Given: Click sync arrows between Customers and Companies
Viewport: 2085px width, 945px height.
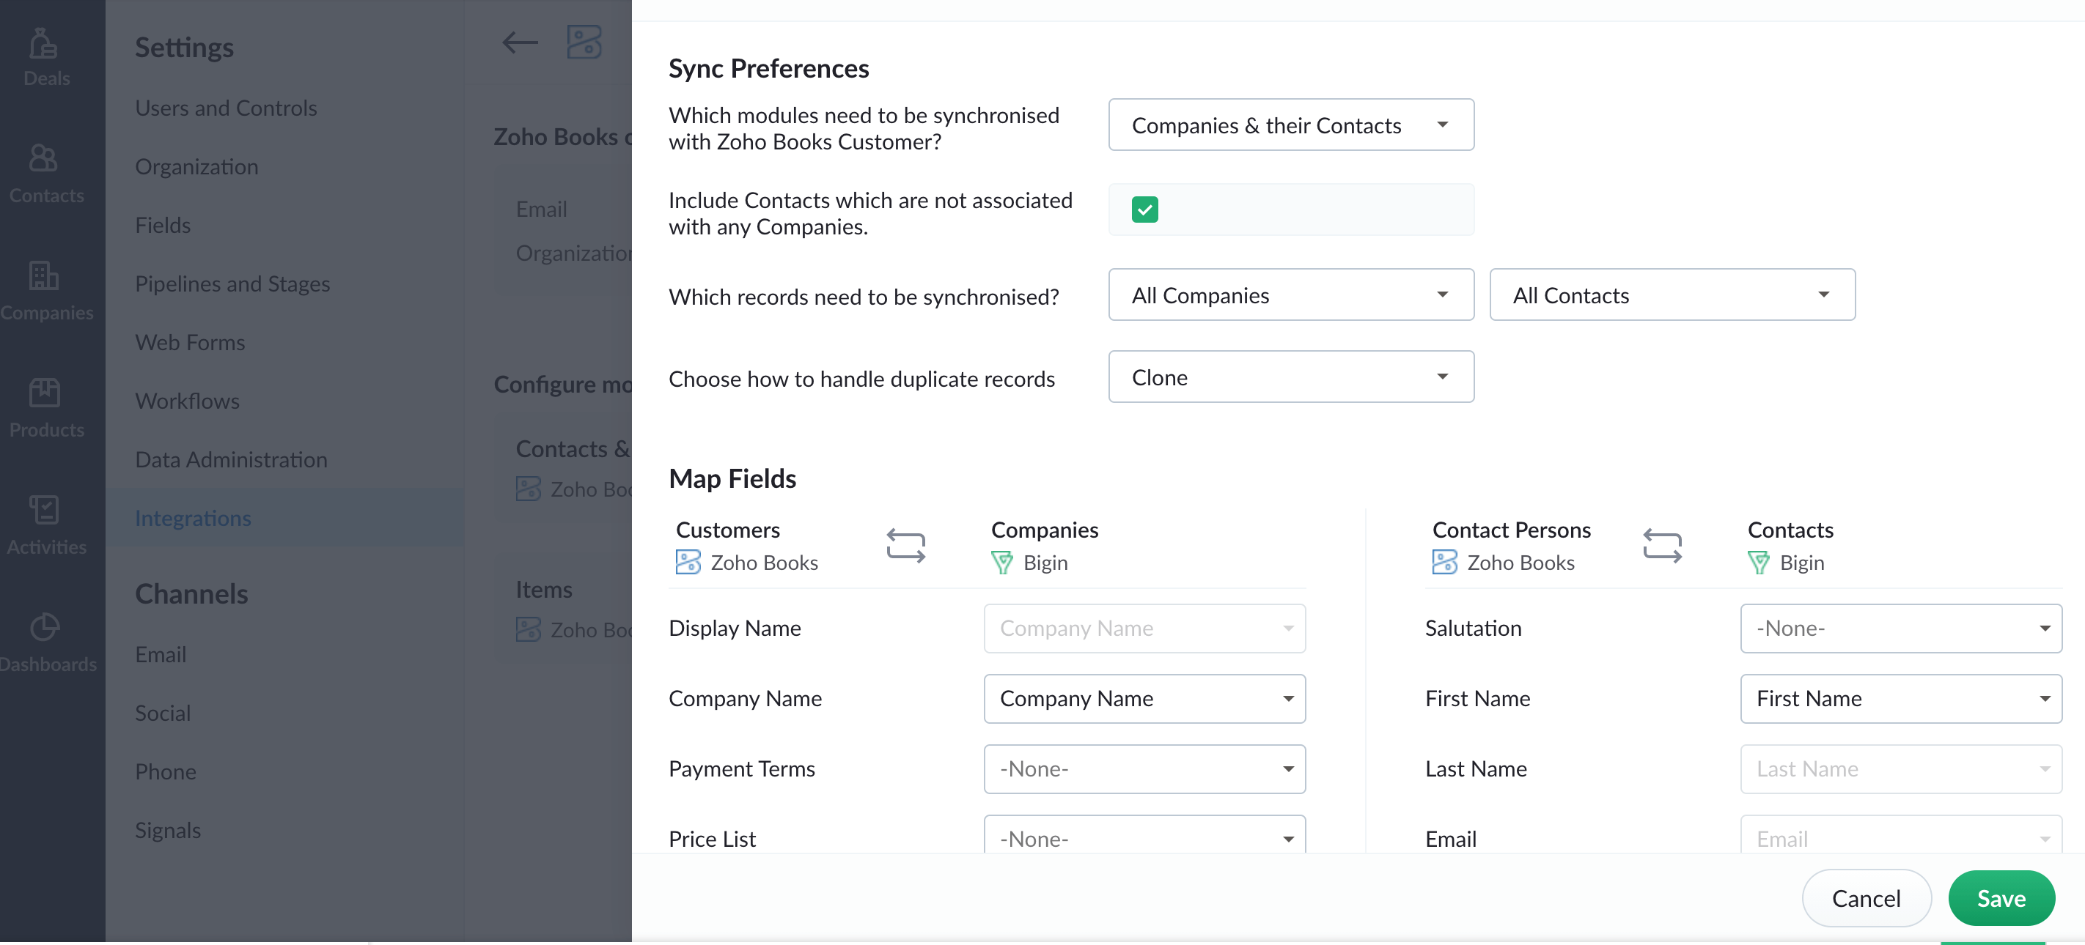Looking at the screenshot, I should click(x=905, y=545).
